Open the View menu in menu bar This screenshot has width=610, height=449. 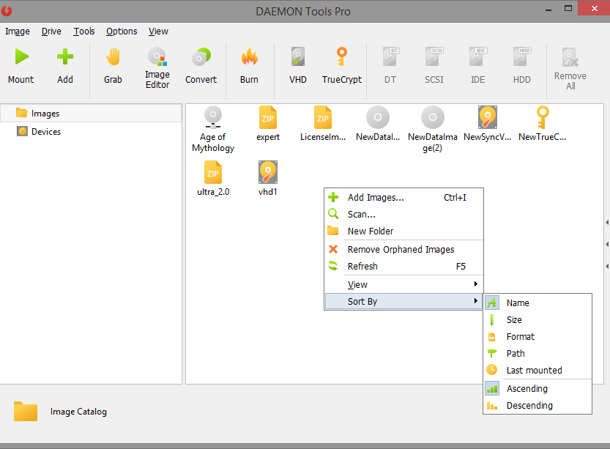[158, 31]
